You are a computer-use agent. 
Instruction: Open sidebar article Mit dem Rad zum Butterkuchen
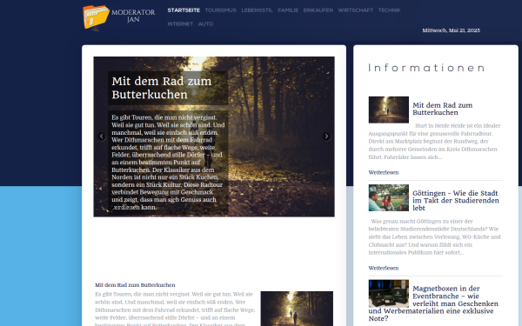tap(443, 109)
